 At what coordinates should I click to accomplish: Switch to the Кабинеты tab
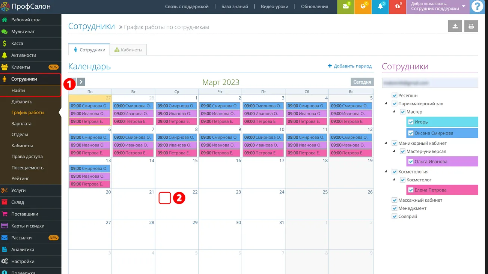[x=128, y=50]
